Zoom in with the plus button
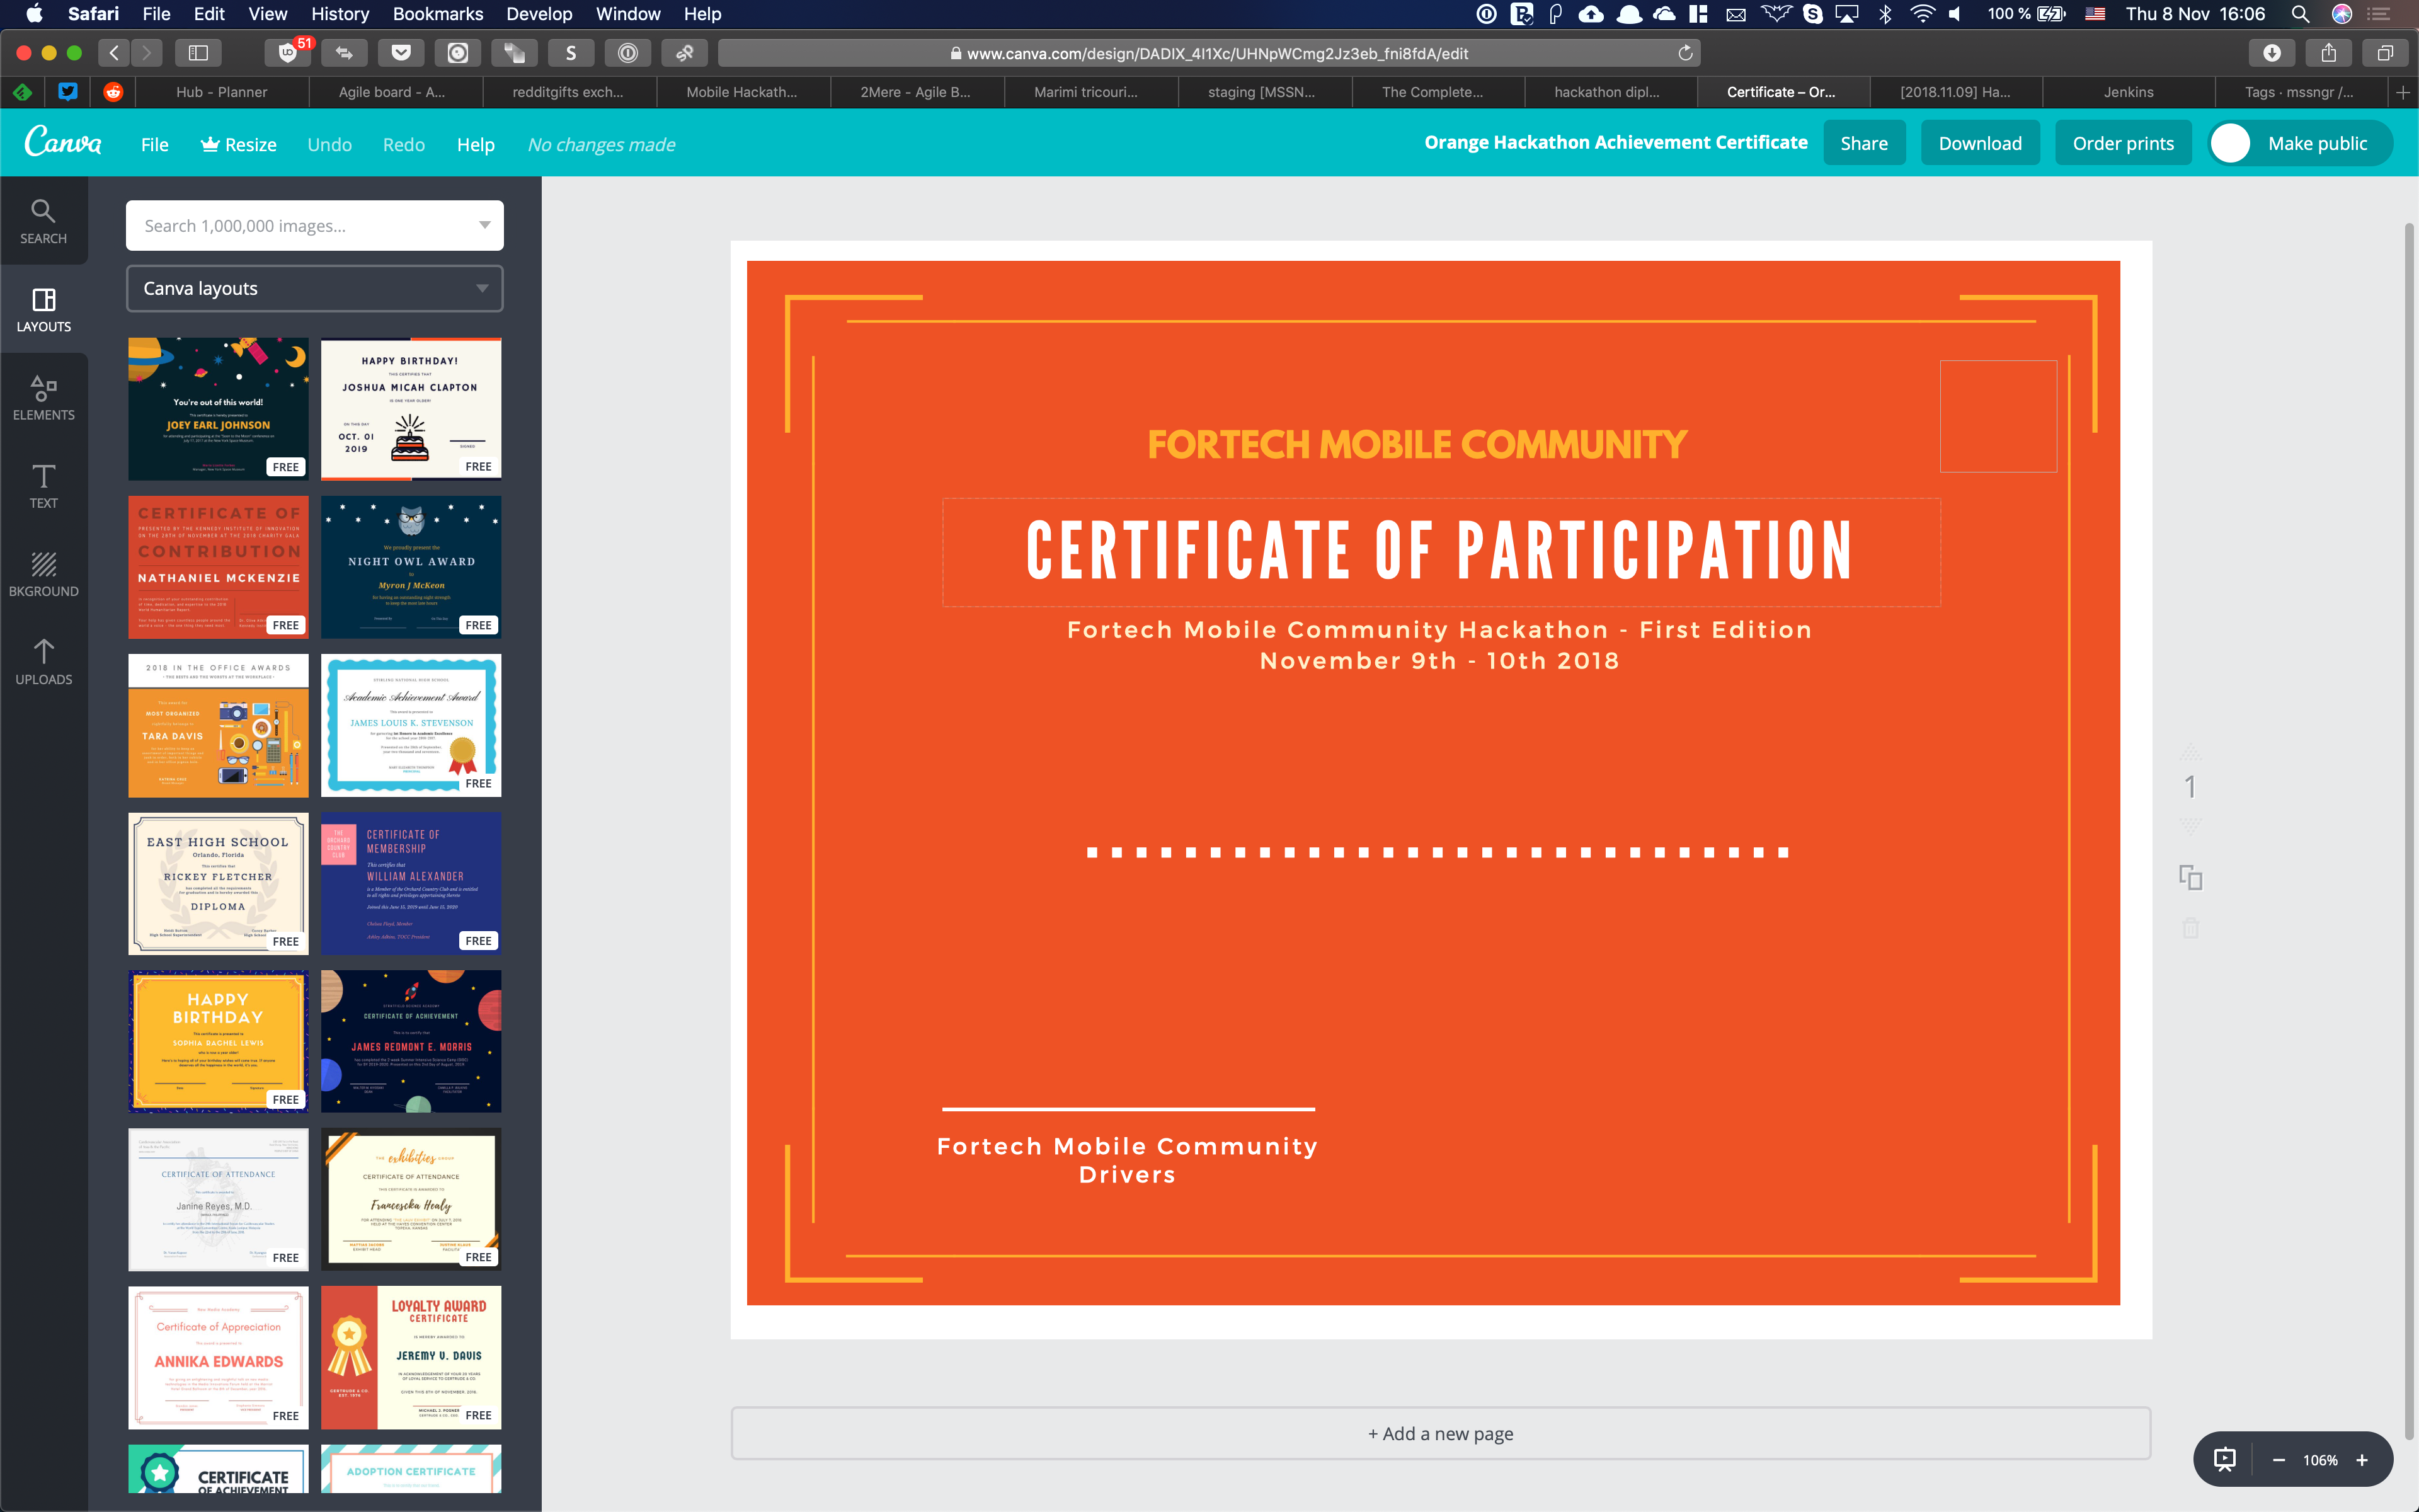The width and height of the screenshot is (2419, 1512). coord(2362,1460)
